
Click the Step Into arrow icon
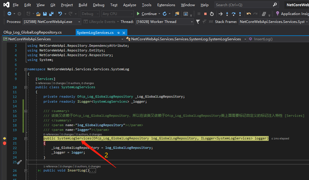pos(227,14)
